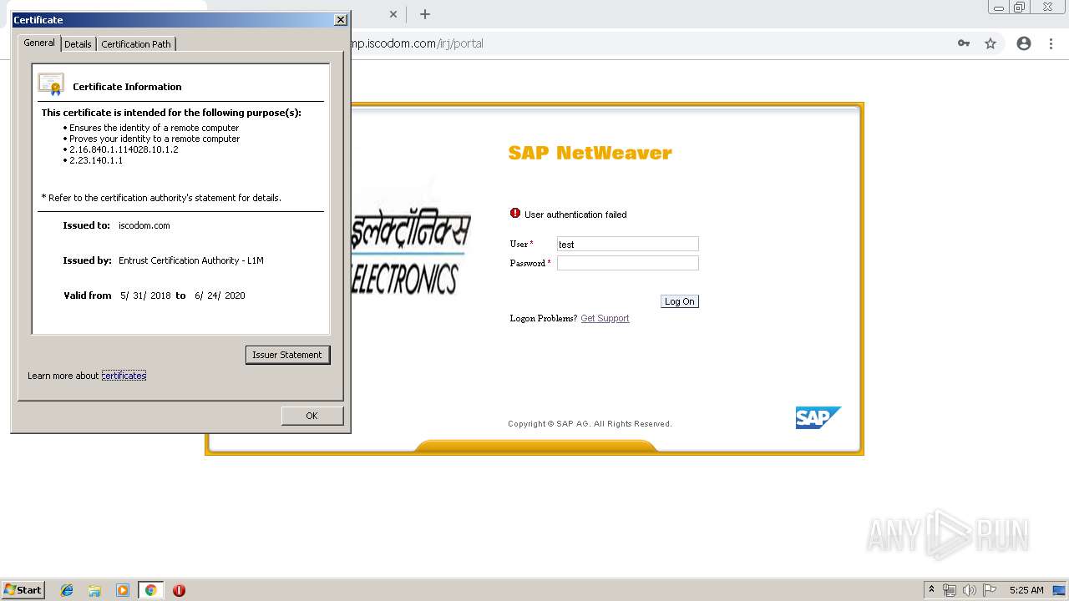Open the Windows Start menu
This screenshot has height=601, width=1069.
[x=23, y=589]
